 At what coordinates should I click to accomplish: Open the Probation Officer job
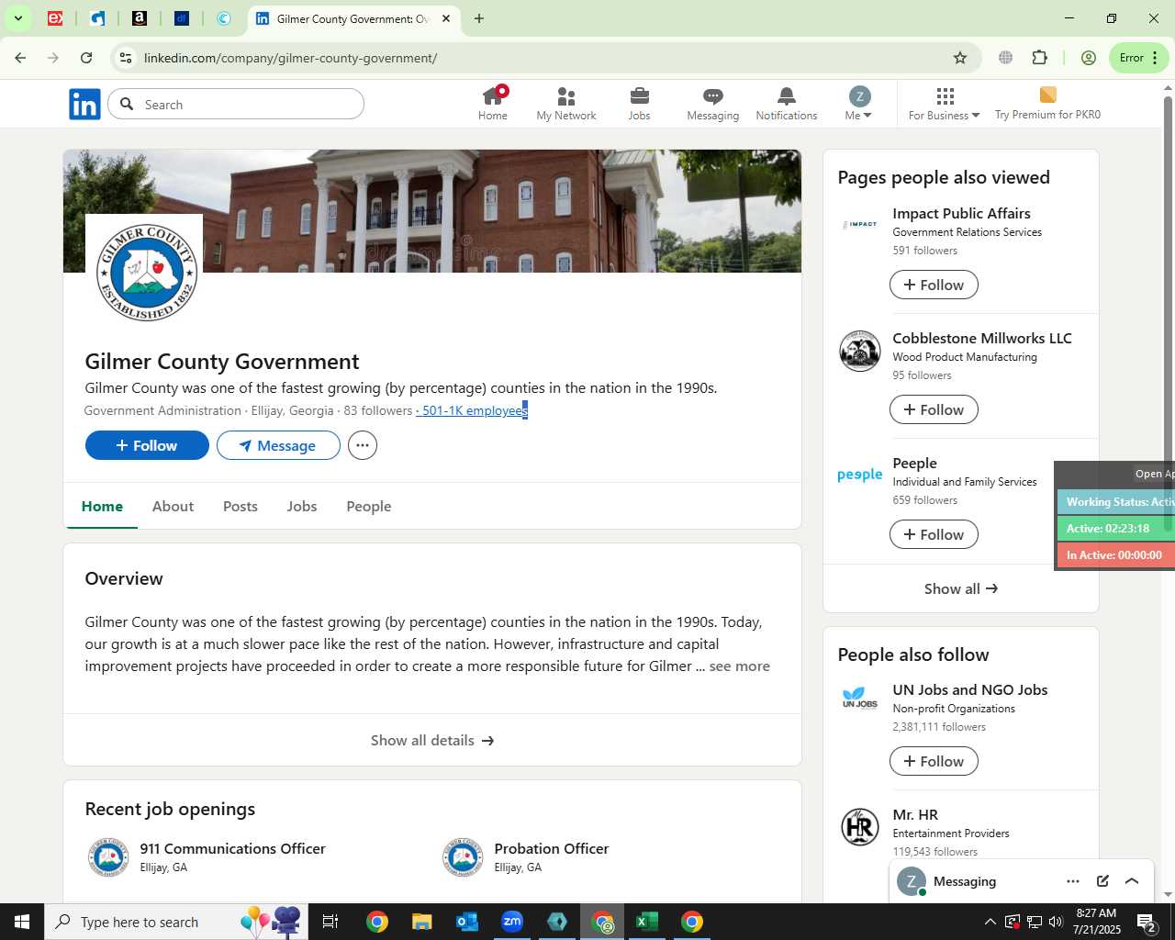[x=551, y=848]
